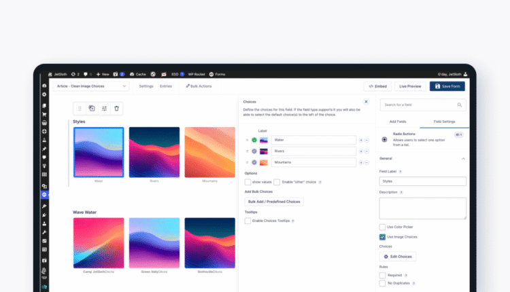Open admin bar comments bubble showing 0
This screenshot has height=292, width=510.
[x=88, y=75]
